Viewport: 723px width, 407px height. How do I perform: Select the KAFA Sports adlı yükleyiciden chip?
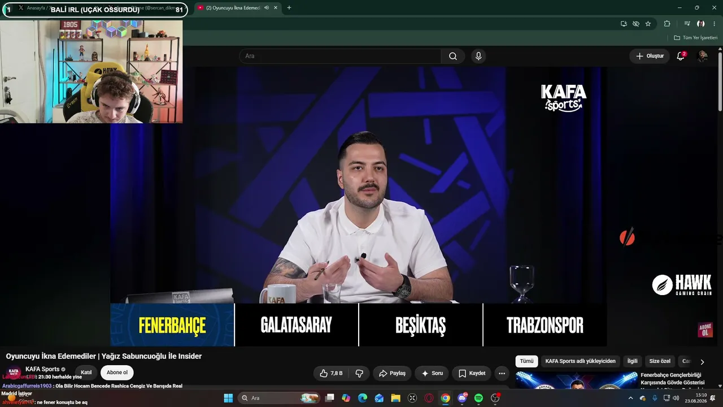(x=580, y=361)
